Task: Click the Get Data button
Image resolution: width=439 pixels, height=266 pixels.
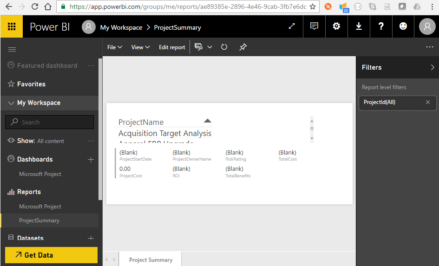Action: point(51,255)
